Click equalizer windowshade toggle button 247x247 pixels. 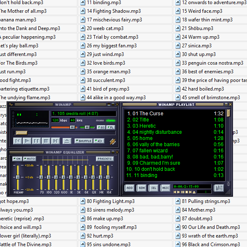click(113, 152)
